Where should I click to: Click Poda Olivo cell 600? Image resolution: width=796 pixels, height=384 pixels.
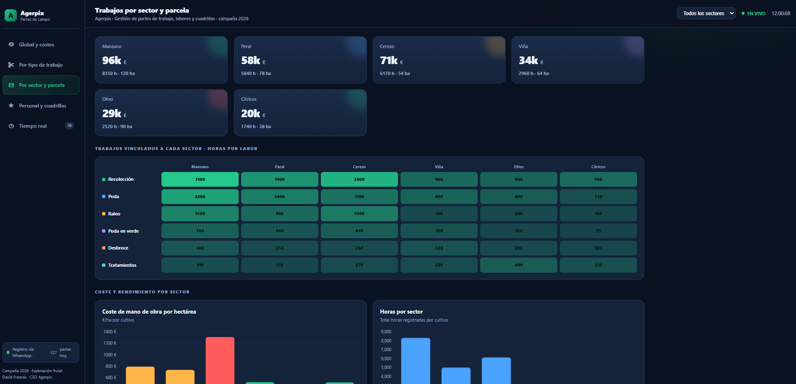(x=519, y=196)
